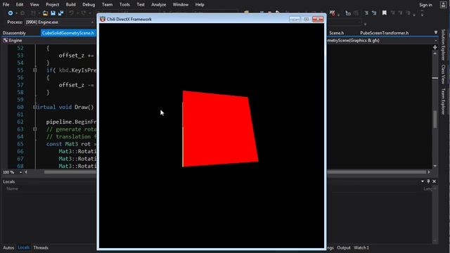This screenshot has height=253, width=450.
Task: Switch to the Autos tab
Action: click(x=8, y=247)
